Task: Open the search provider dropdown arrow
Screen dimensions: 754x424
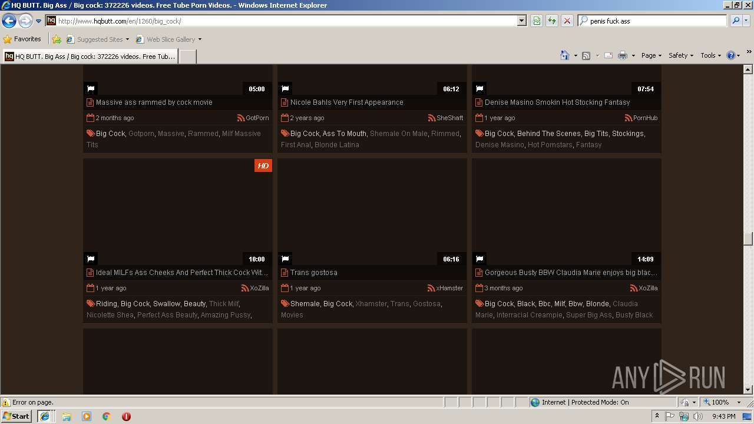Action: pyautogui.click(x=746, y=21)
